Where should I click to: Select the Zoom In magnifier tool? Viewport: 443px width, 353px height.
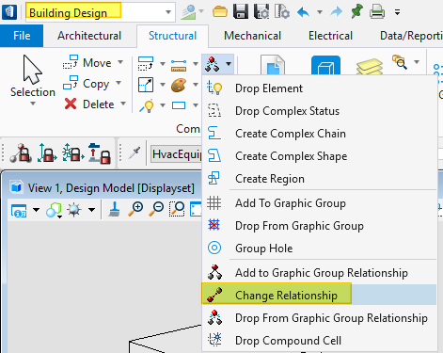point(135,209)
